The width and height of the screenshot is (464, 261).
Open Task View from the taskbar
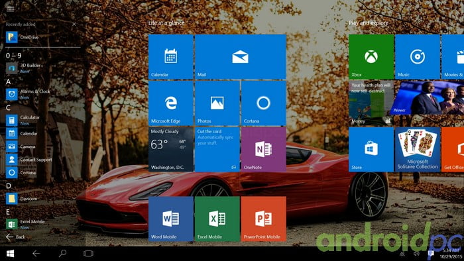pos(88,253)
